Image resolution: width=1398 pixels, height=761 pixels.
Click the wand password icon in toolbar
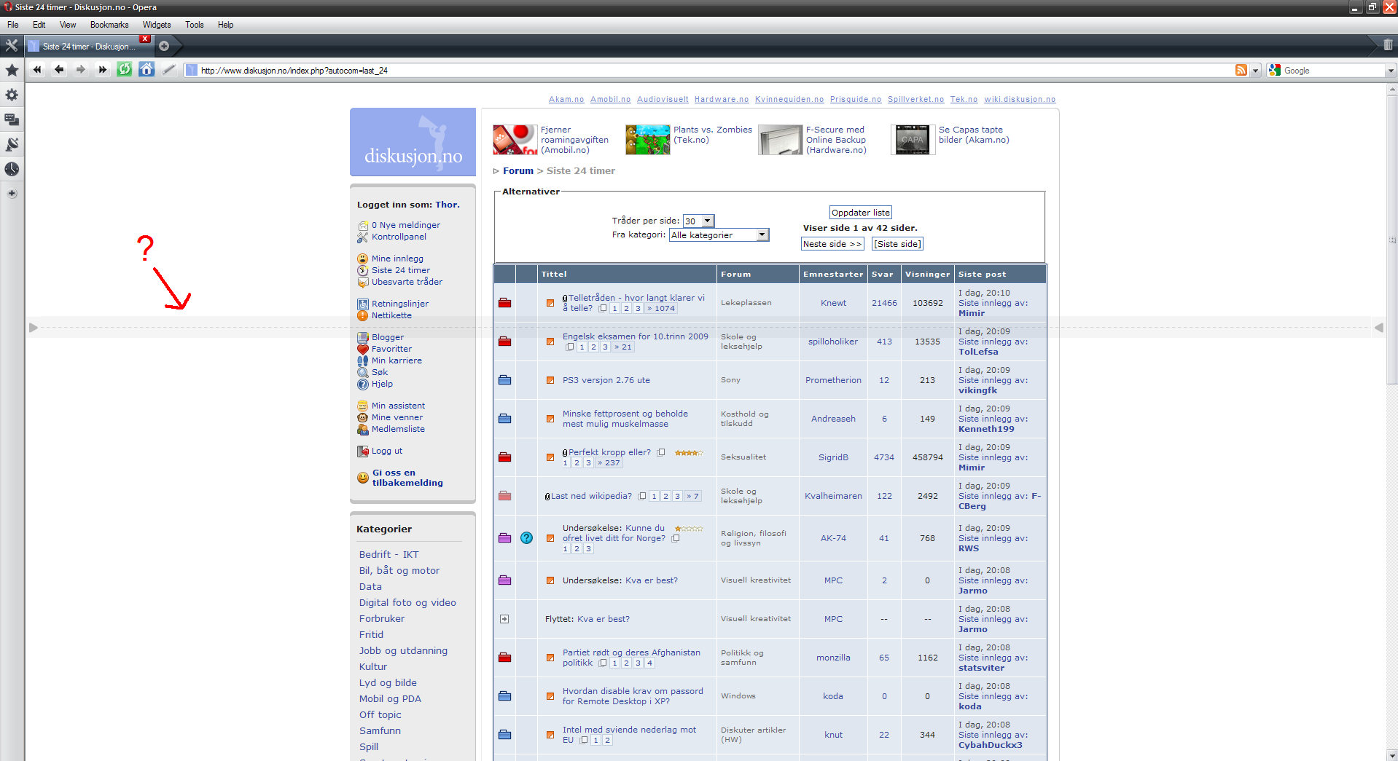168,70
